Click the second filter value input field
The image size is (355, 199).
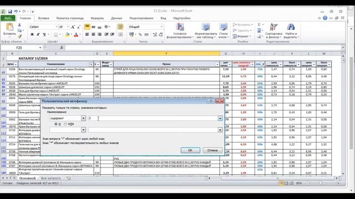[153, 130]
